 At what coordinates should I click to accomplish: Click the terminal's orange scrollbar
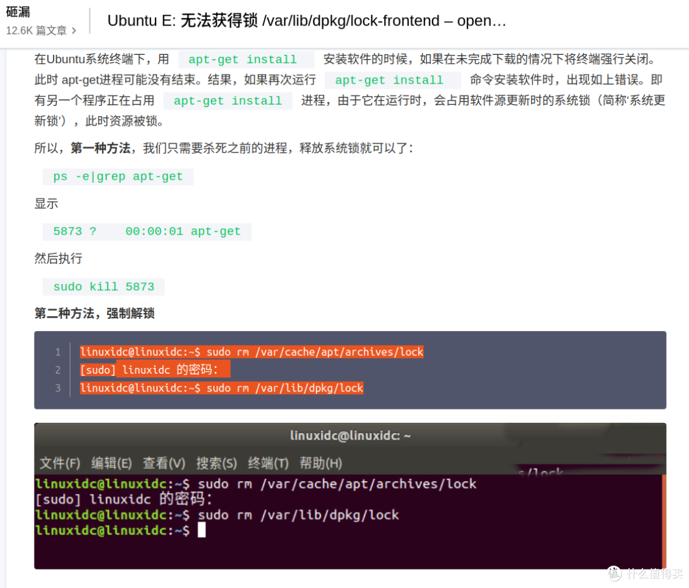pyautogui.click(x=664, y=521)
